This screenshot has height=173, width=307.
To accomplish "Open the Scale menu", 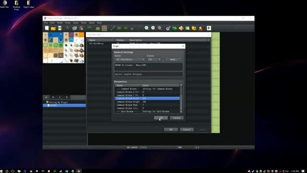I will (76, 23).
